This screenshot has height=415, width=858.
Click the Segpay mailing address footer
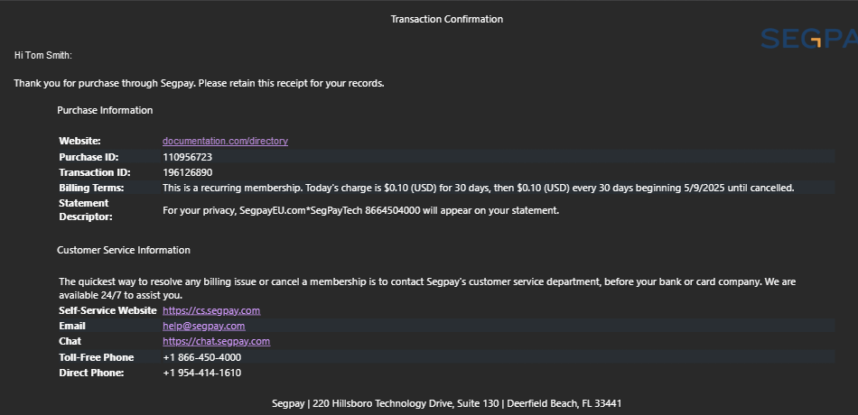point(446,403)
